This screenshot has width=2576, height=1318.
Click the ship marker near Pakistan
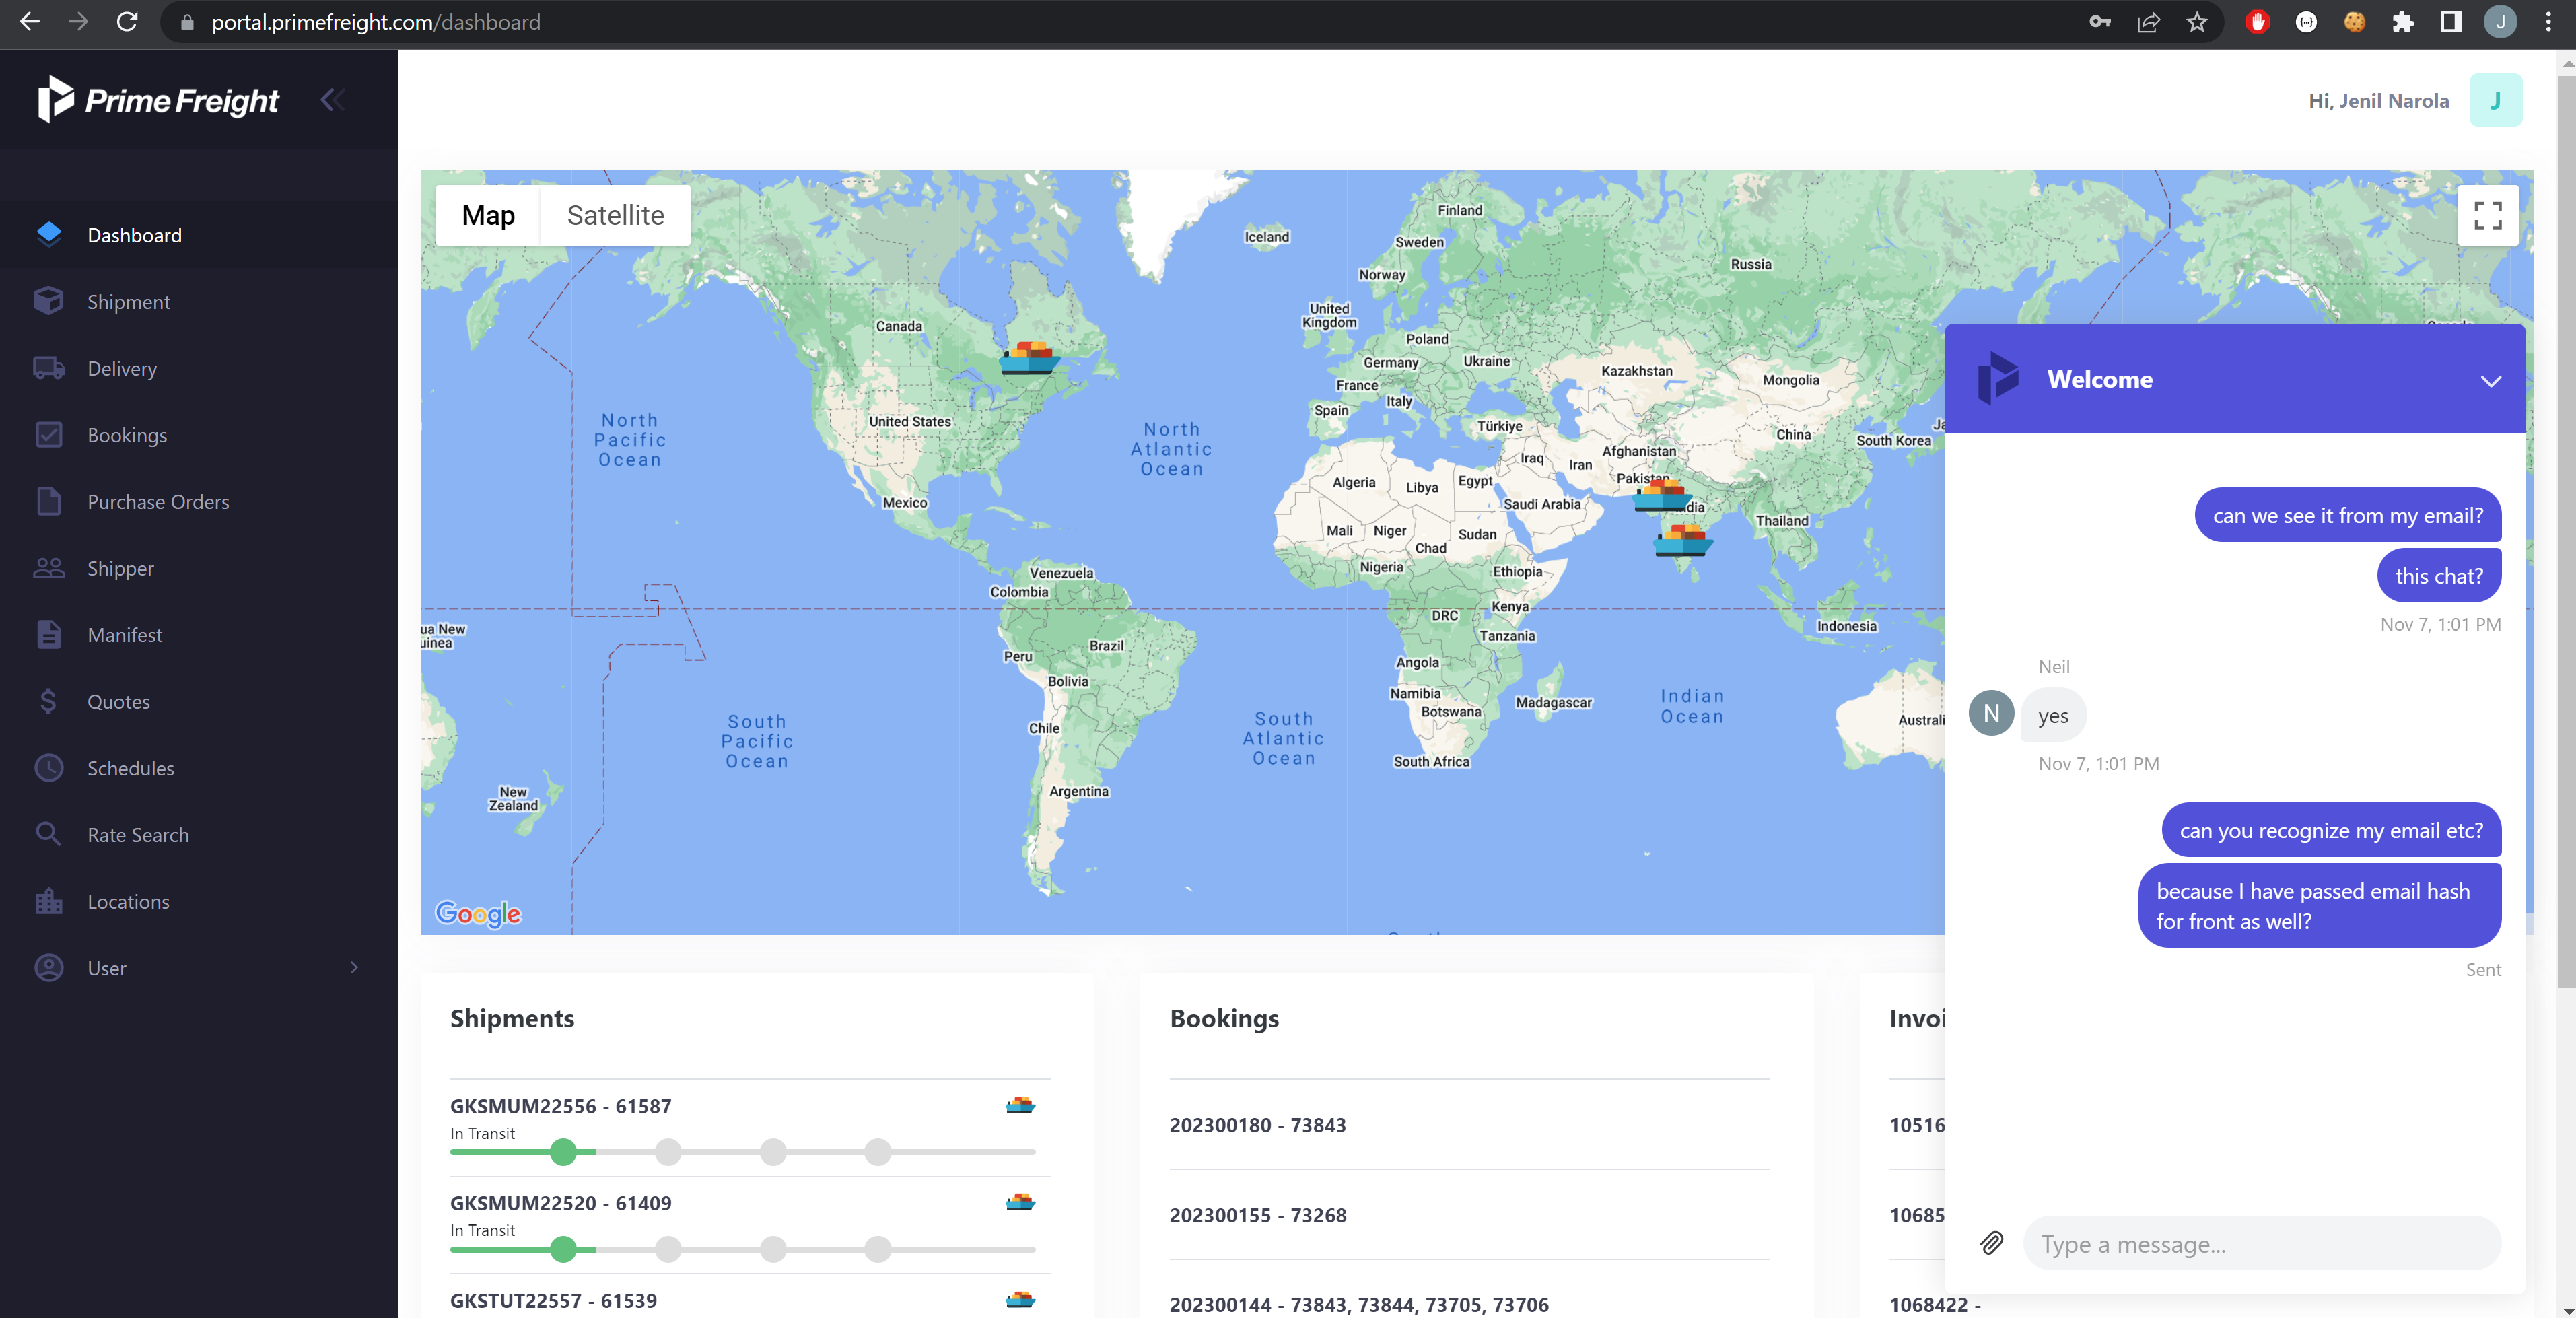[1662, 495]
